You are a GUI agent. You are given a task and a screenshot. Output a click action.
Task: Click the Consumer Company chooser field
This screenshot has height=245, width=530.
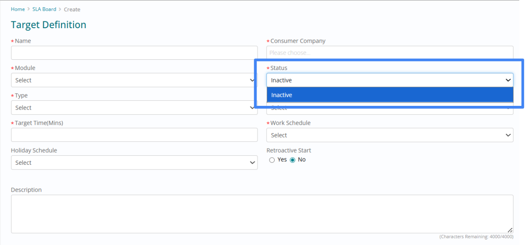390,53
